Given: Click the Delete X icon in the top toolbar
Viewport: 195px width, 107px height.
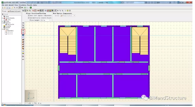Looking at the screenshot, I should (17, 8).
